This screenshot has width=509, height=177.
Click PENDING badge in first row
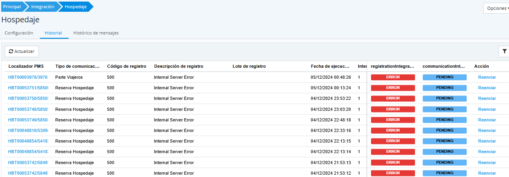click(x=444, y=77)
